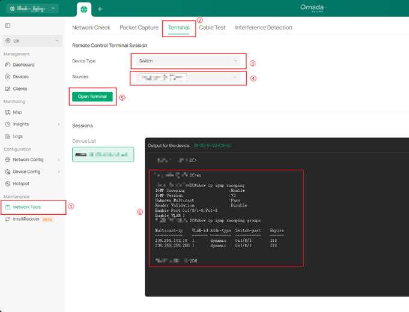Screen dimensions: 409x312
Task: Click the Logs icon in sidebar
Action: click(x=8, y=136)
